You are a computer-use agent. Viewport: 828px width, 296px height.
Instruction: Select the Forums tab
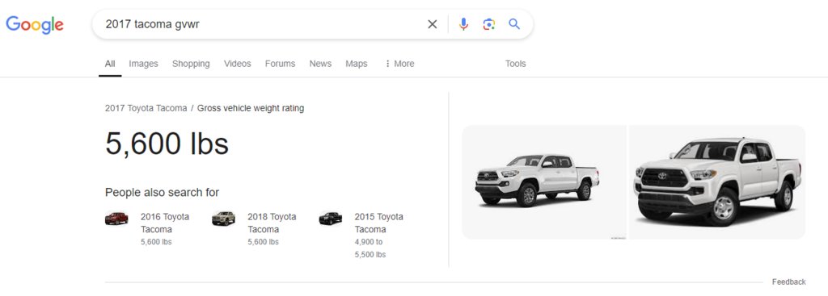[x=280, y=64]
